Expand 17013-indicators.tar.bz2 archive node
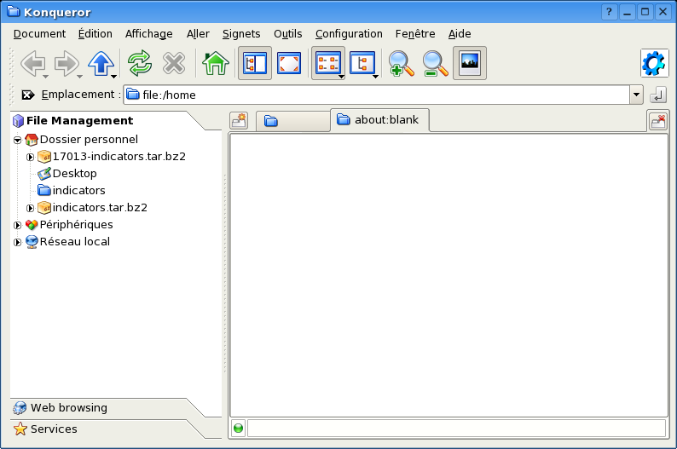 (x=30, y=157)
